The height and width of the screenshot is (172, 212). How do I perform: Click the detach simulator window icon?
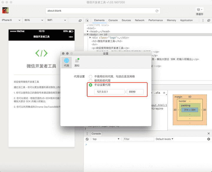coord(80,20)
